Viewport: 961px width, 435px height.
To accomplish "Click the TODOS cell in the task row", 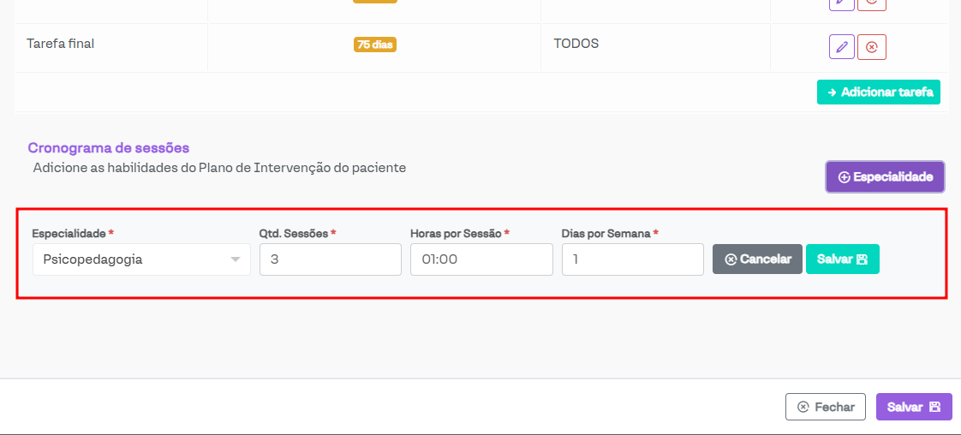I will [x=576, y=44].
